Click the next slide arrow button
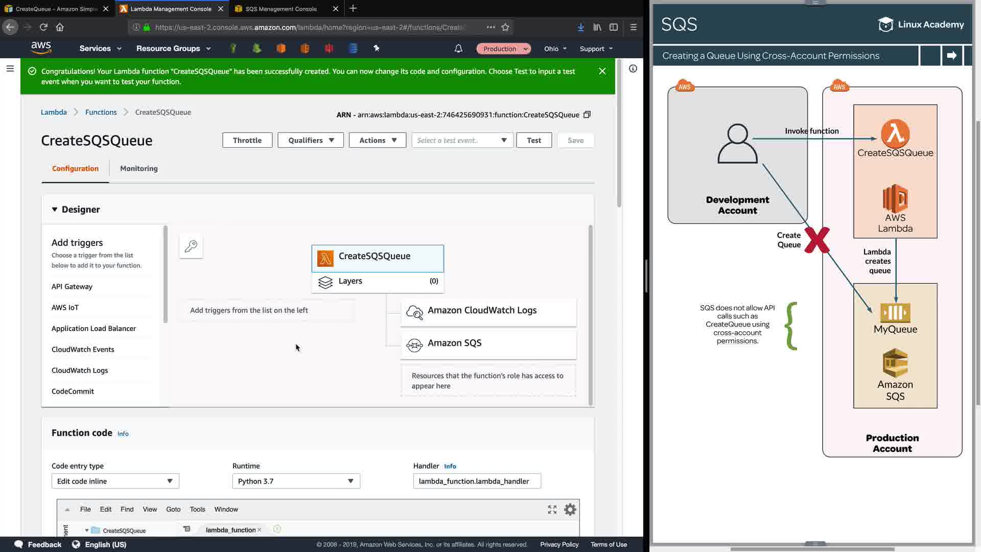This screenshot has width=981, height=552. [x=951, y=56]
